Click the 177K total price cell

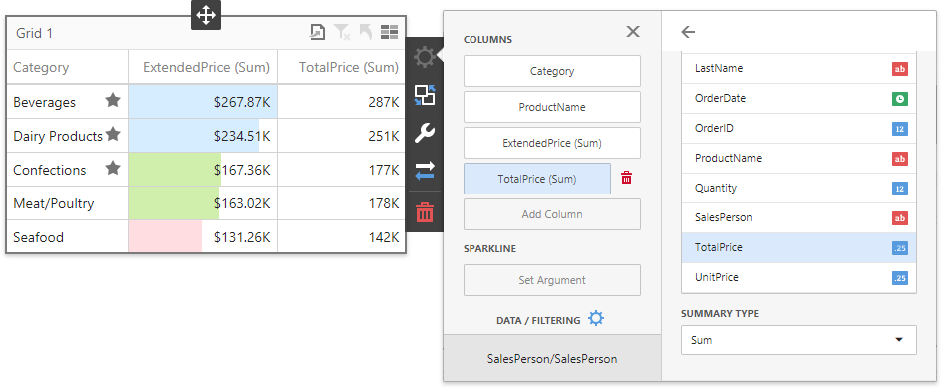[x=342, y=170]
